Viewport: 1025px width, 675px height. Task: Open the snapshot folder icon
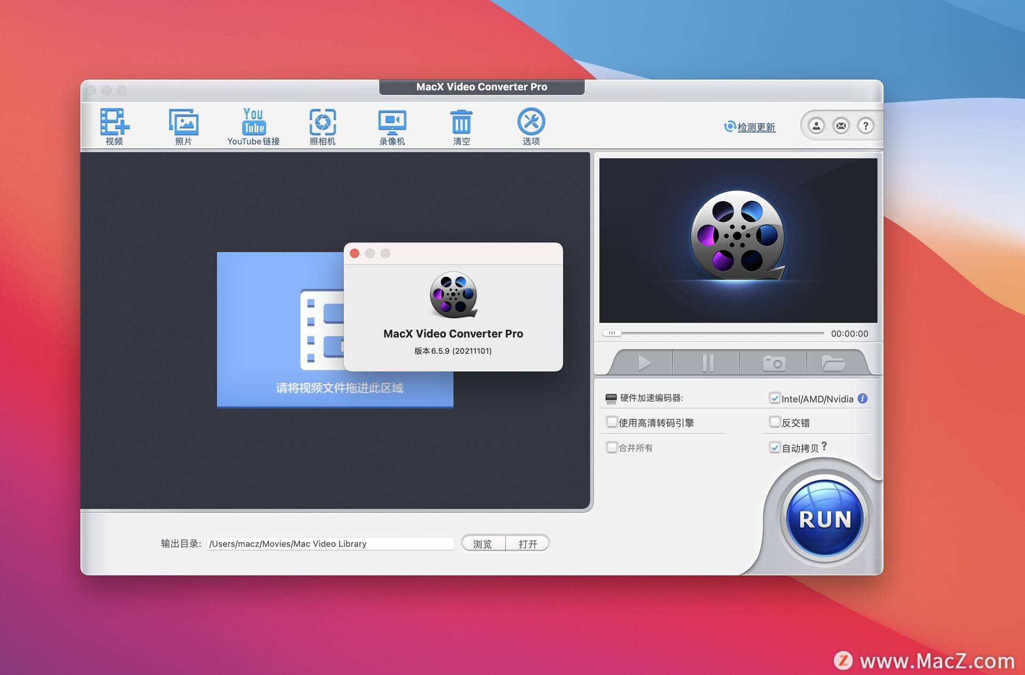(833, 363)
